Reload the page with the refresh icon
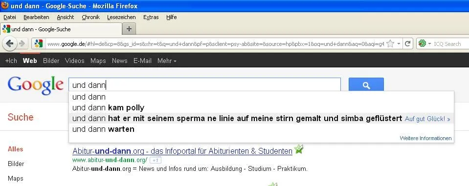 click(x=407, y=44)
